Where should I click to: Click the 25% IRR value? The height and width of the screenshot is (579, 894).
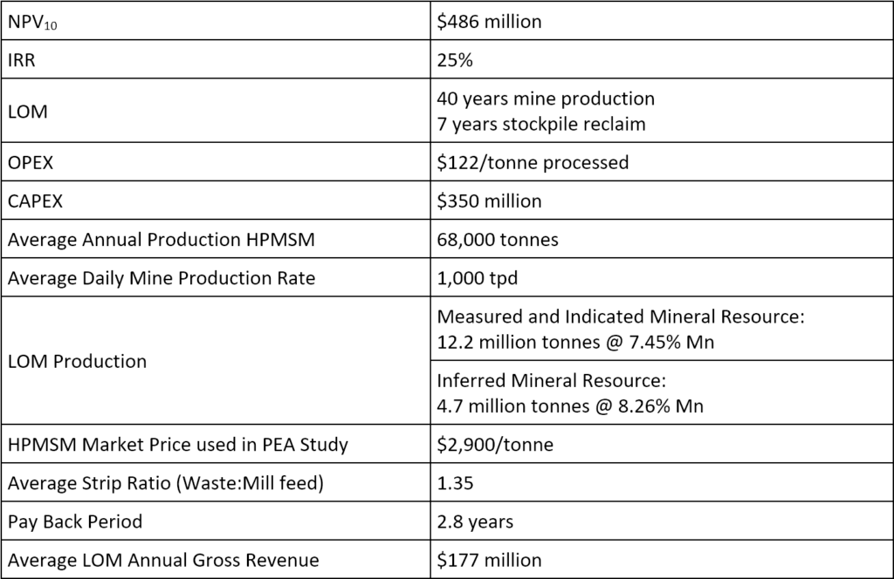point(455,60)
